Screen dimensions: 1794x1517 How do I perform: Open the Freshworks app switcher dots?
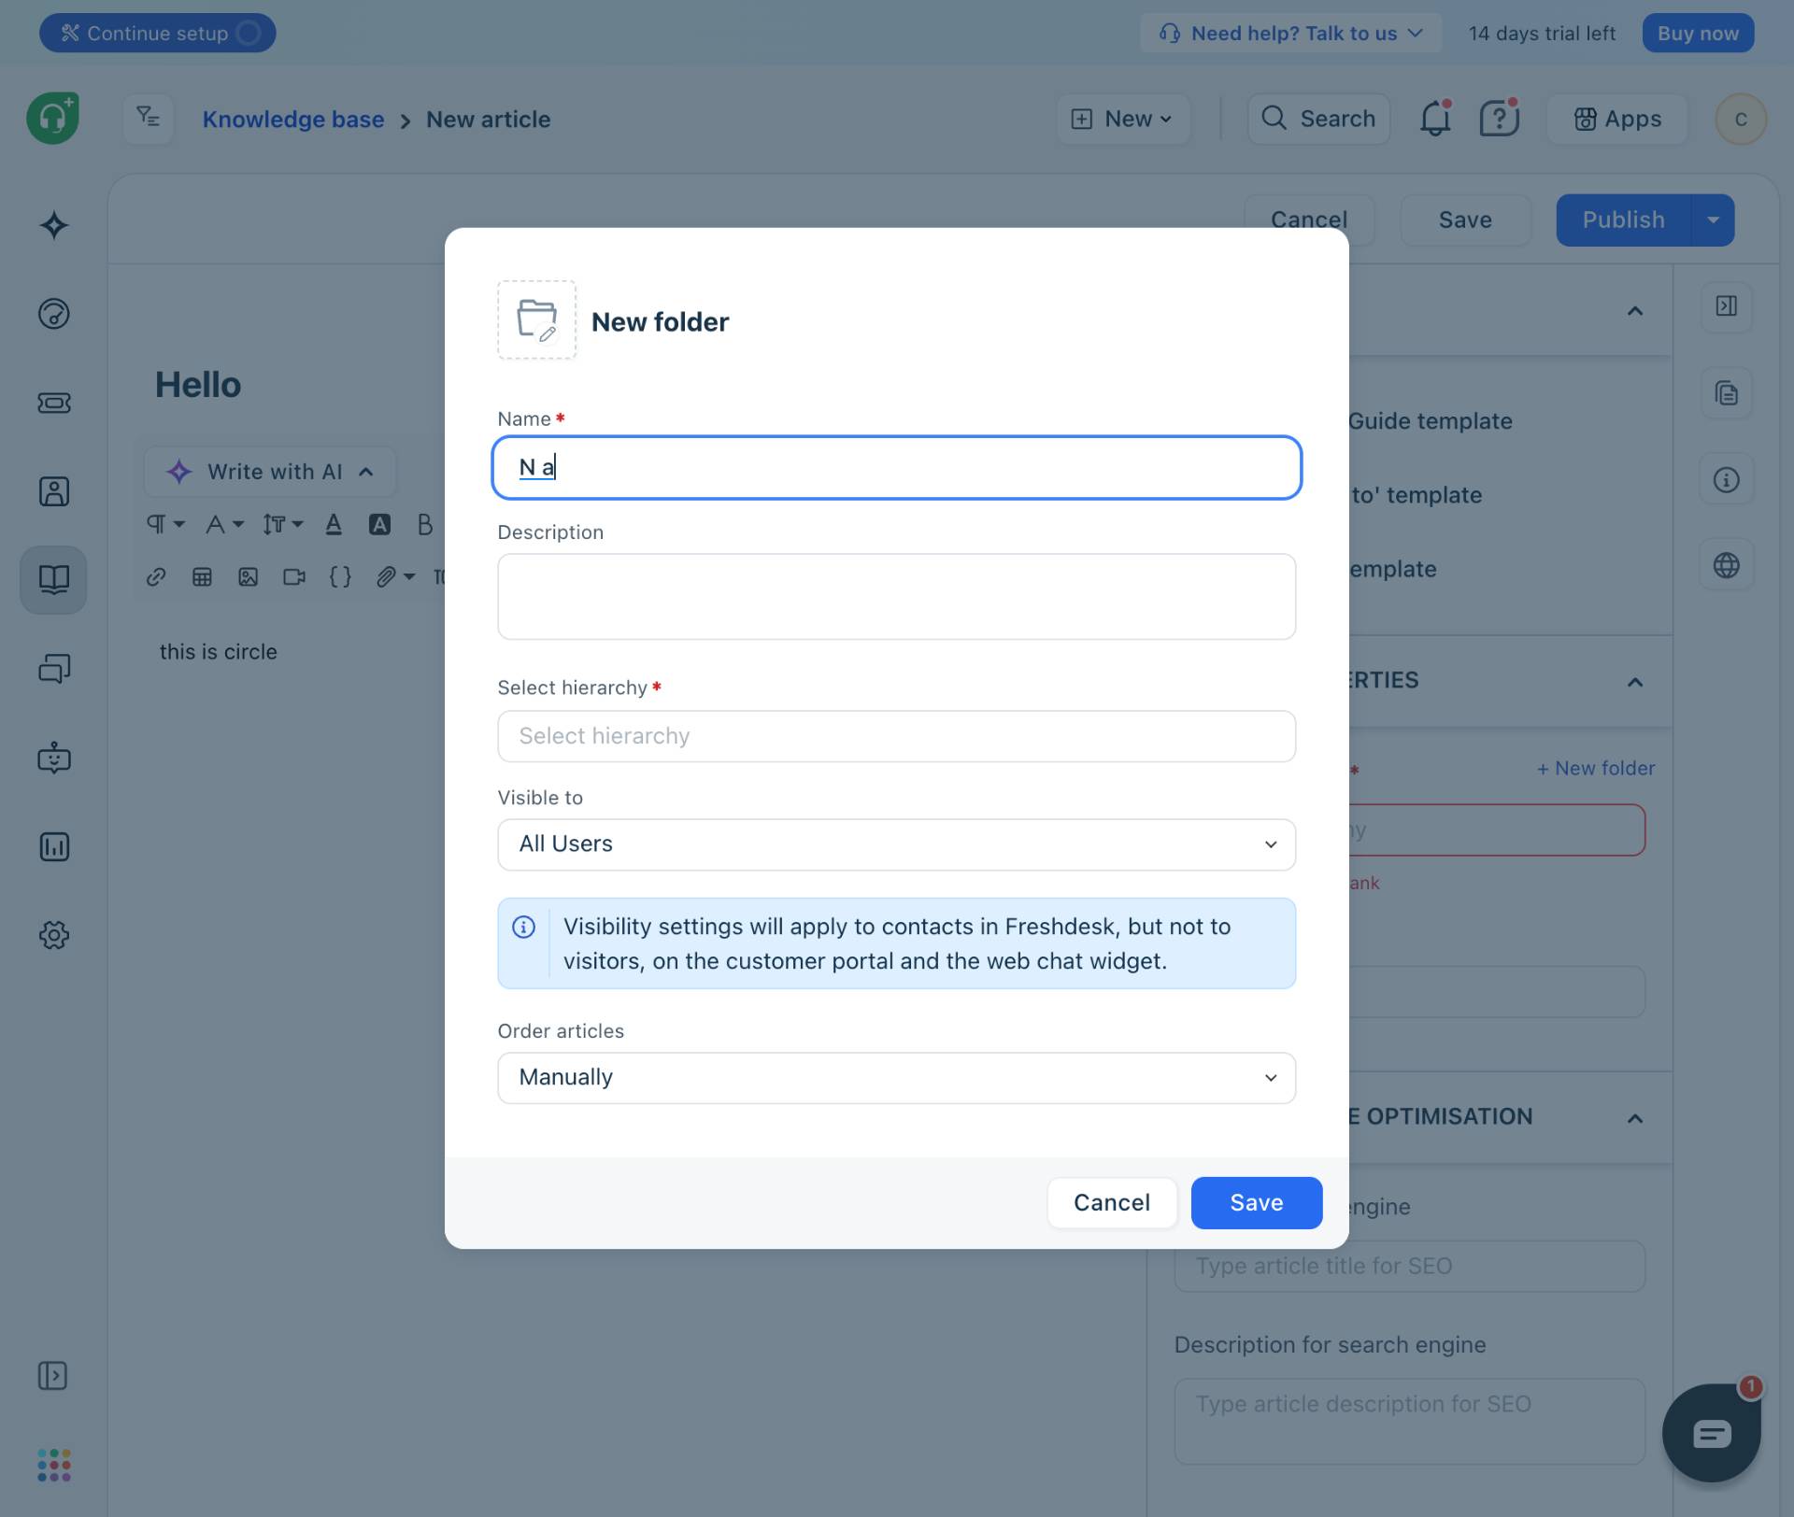54,1465
